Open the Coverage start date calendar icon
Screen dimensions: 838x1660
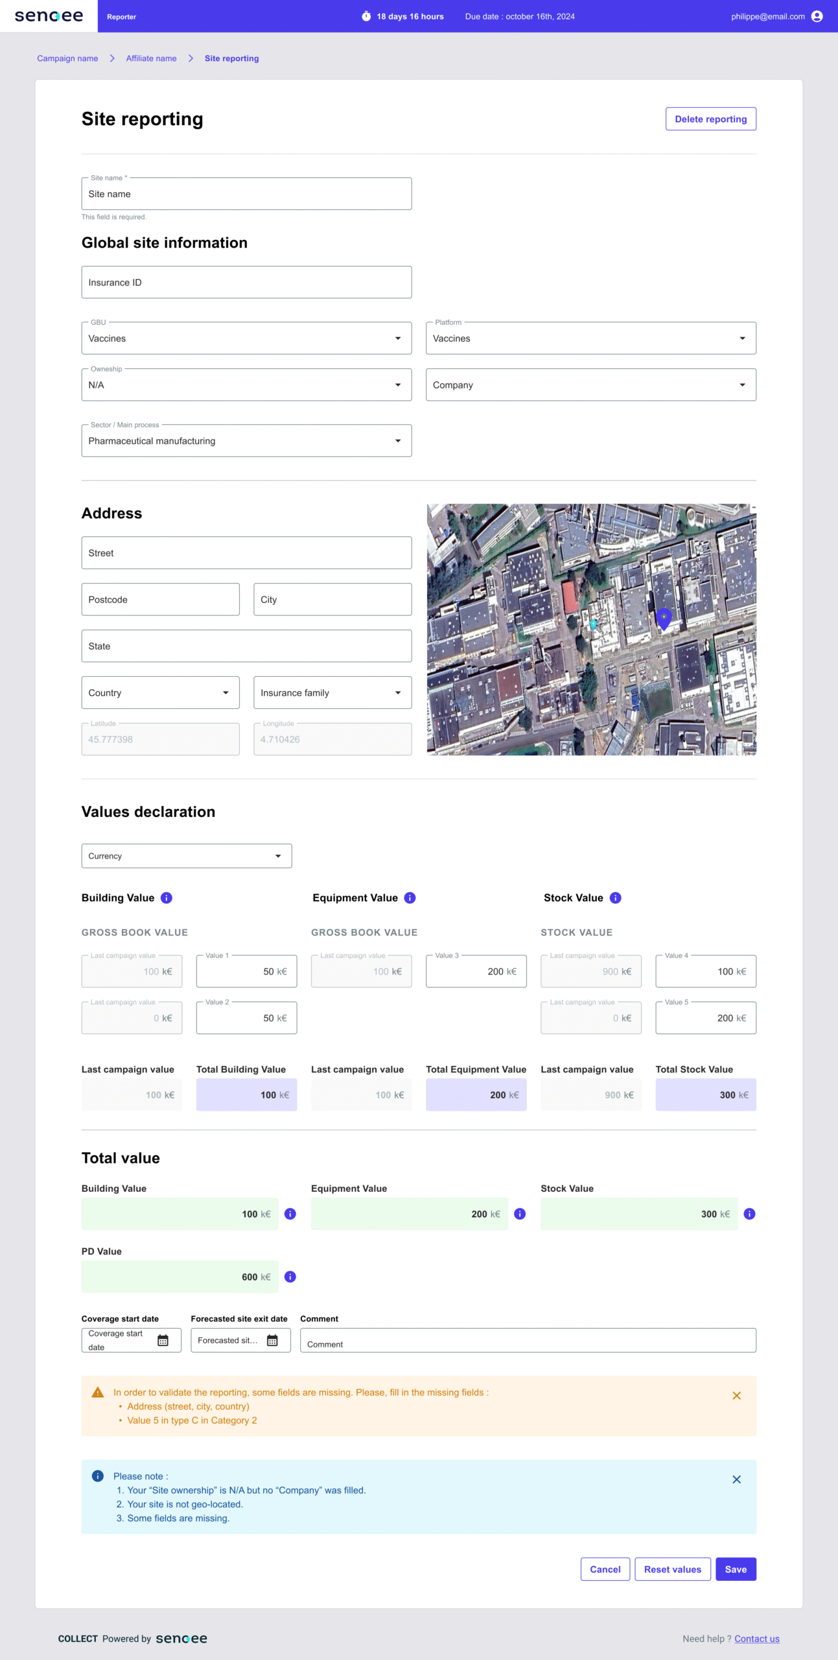tap(163, 1340)
